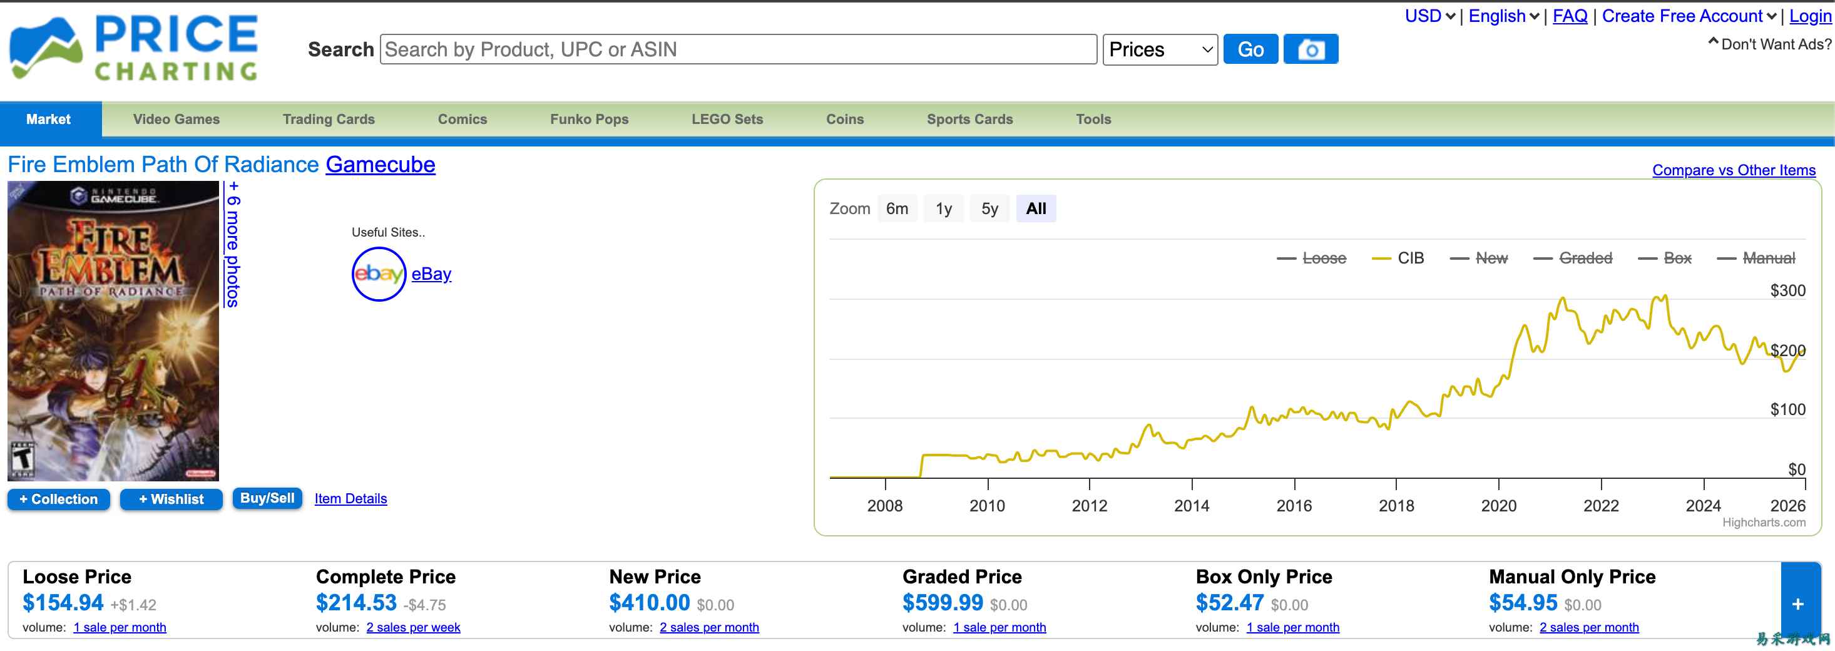Click the caret beside Don't Want Ads

click(x=1713, y=43)
